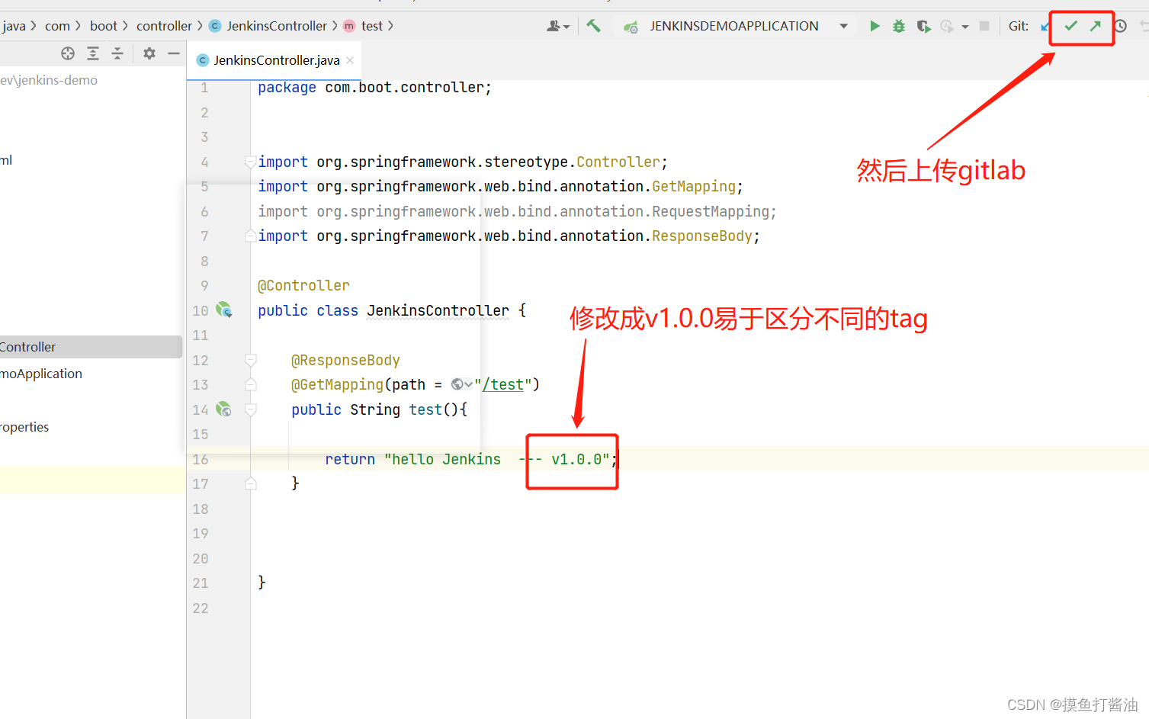Screen dimensions: 1149x719
Task: Select the jenkins-demo project root
Action: pyautogui.click(x=49, y=80)
